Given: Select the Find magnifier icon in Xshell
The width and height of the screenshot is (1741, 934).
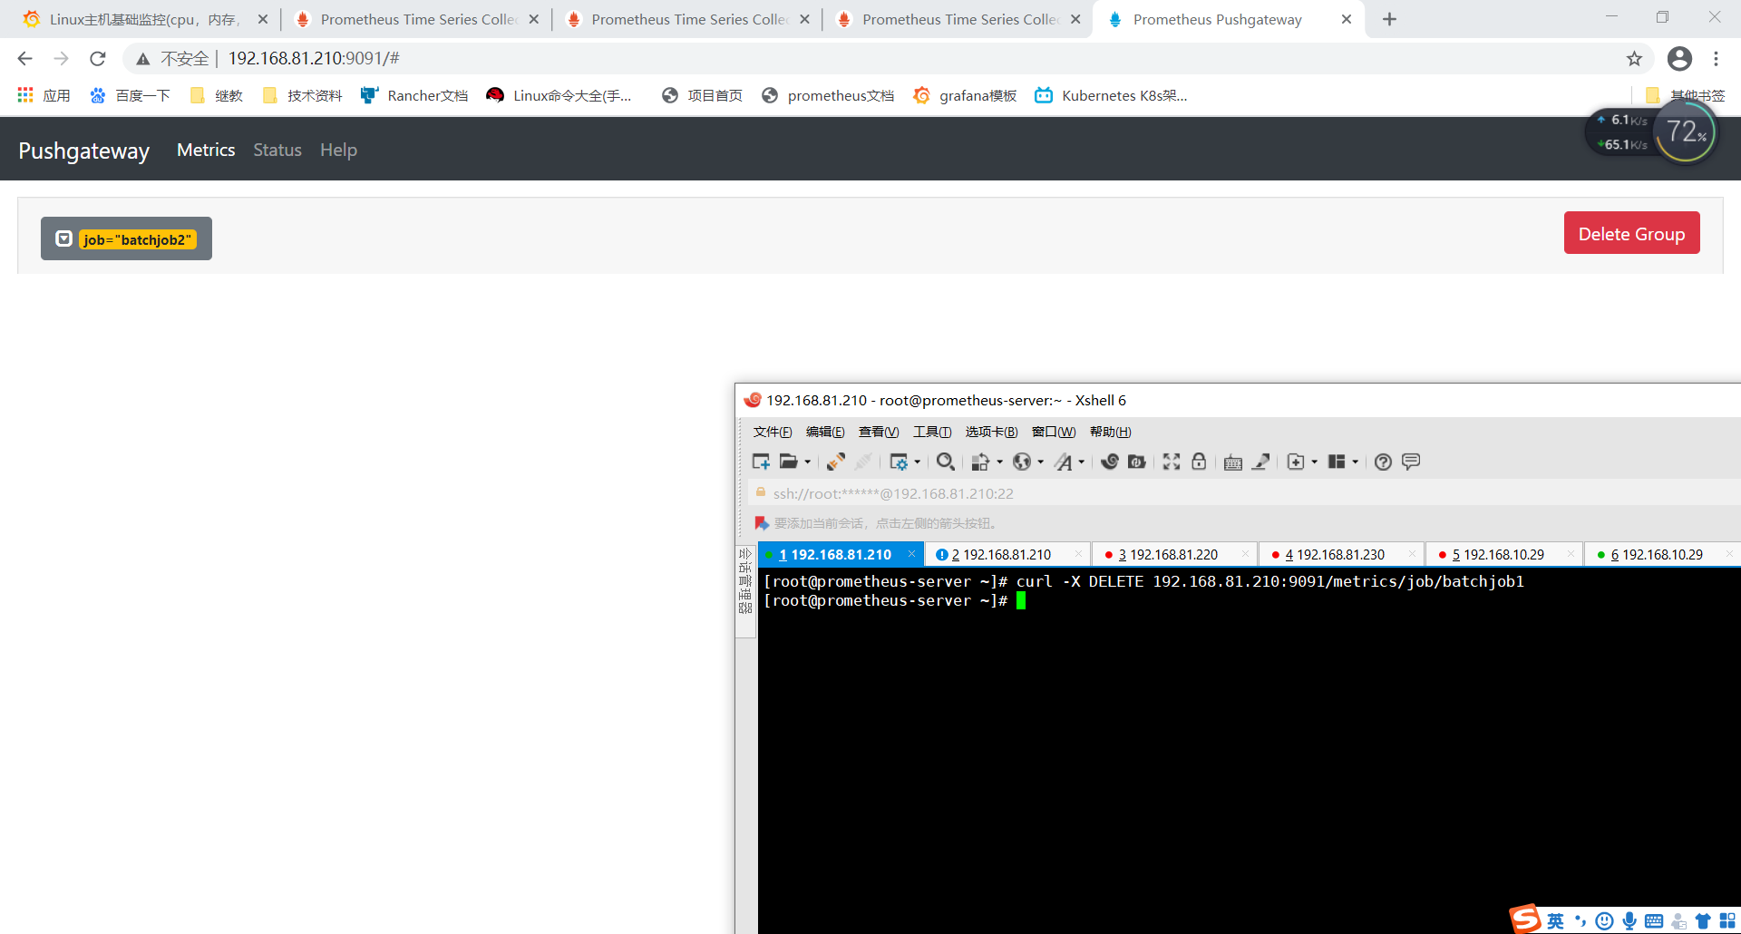Looking at the screenshot, I should (946, 462).
